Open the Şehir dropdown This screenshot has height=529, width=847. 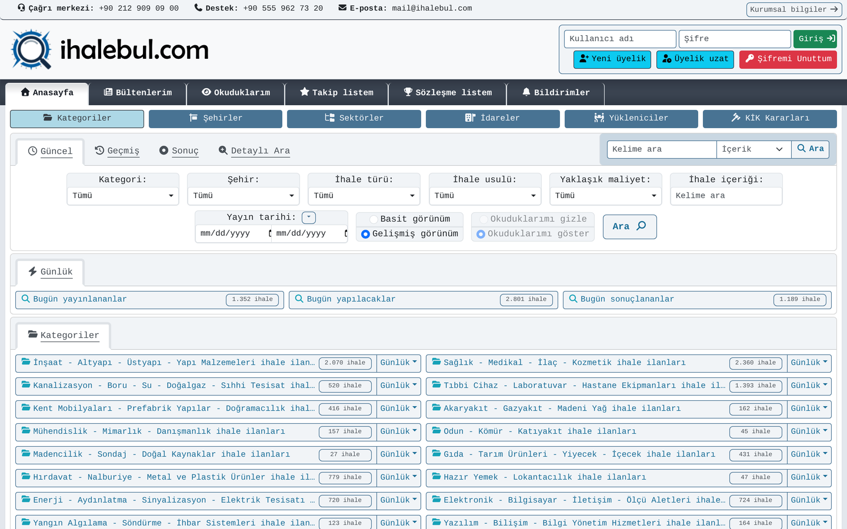point(244,196)
